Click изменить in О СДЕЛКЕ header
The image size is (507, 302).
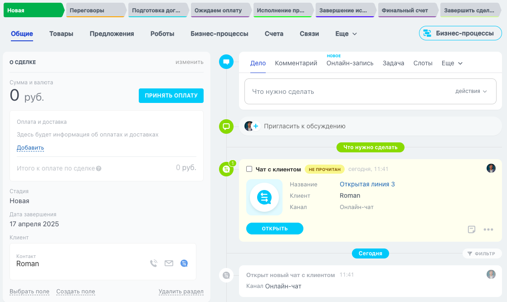190,62
